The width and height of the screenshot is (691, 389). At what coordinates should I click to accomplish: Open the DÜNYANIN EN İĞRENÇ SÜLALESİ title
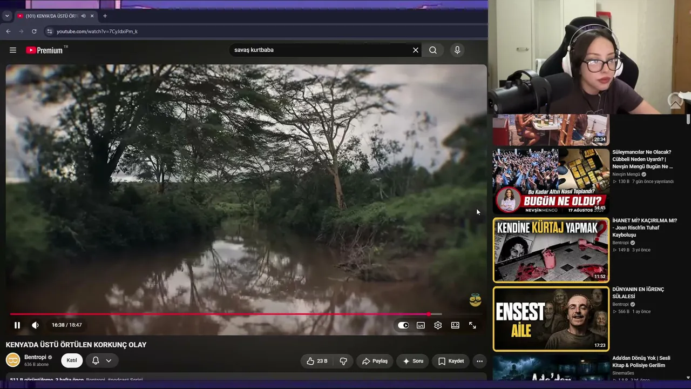click(x=638, y=293)
